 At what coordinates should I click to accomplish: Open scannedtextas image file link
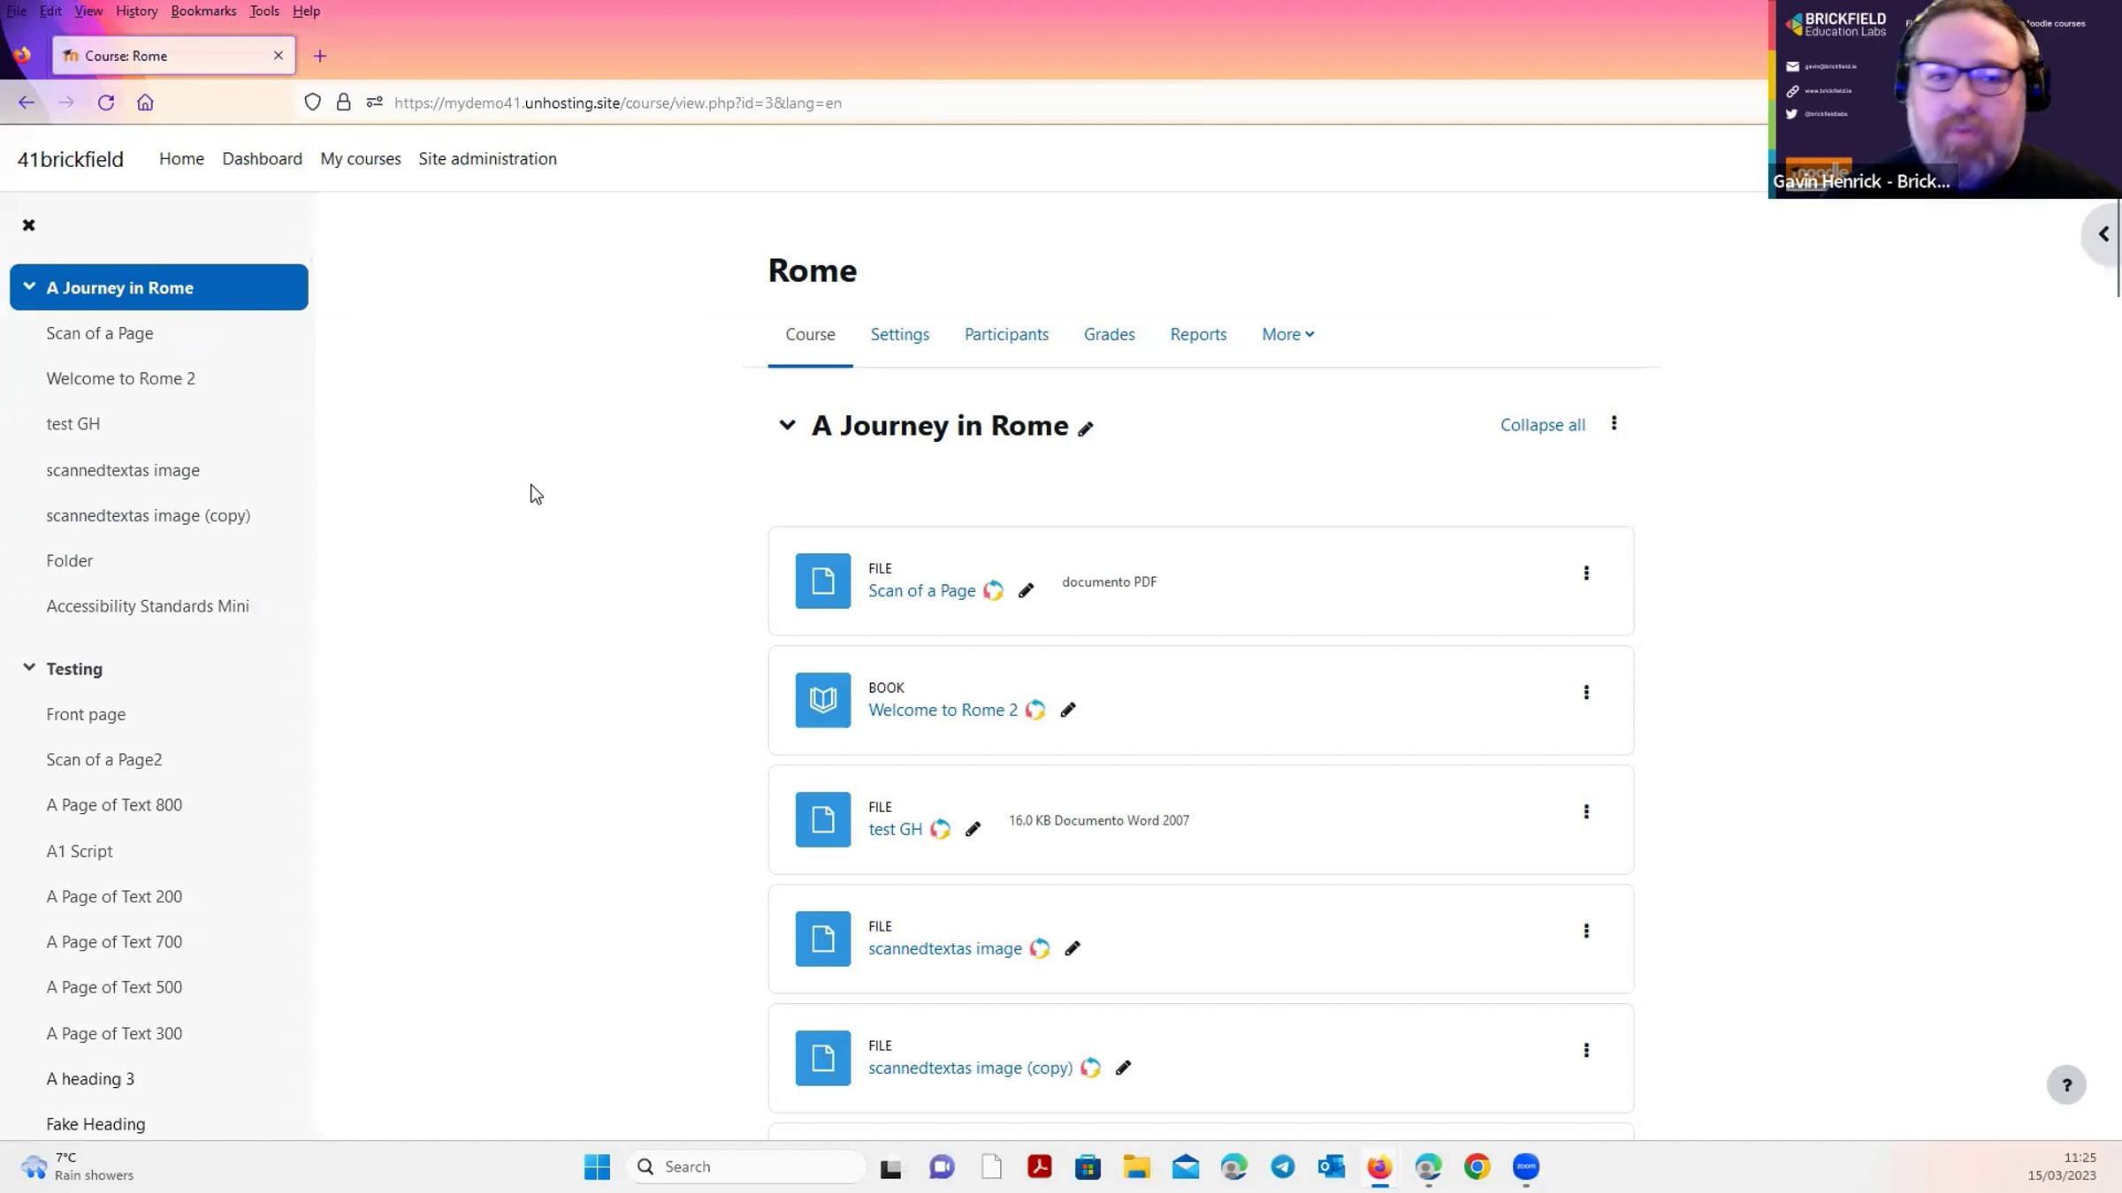point(945,949)
